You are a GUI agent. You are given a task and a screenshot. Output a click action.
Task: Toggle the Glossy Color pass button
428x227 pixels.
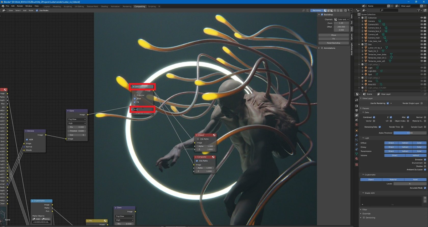(x=419, y=147)
